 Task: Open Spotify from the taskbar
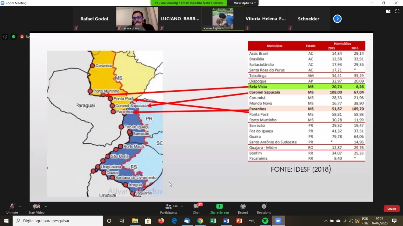click(x=265, y=221)
